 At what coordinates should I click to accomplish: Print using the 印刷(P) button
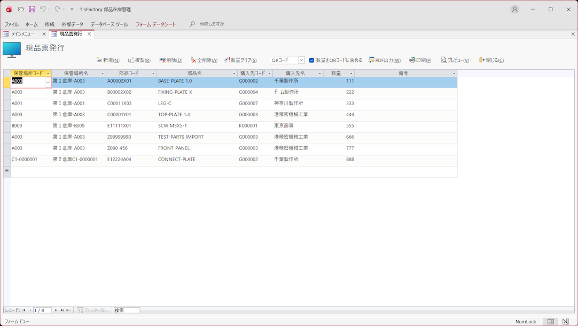tap(420, 60)
